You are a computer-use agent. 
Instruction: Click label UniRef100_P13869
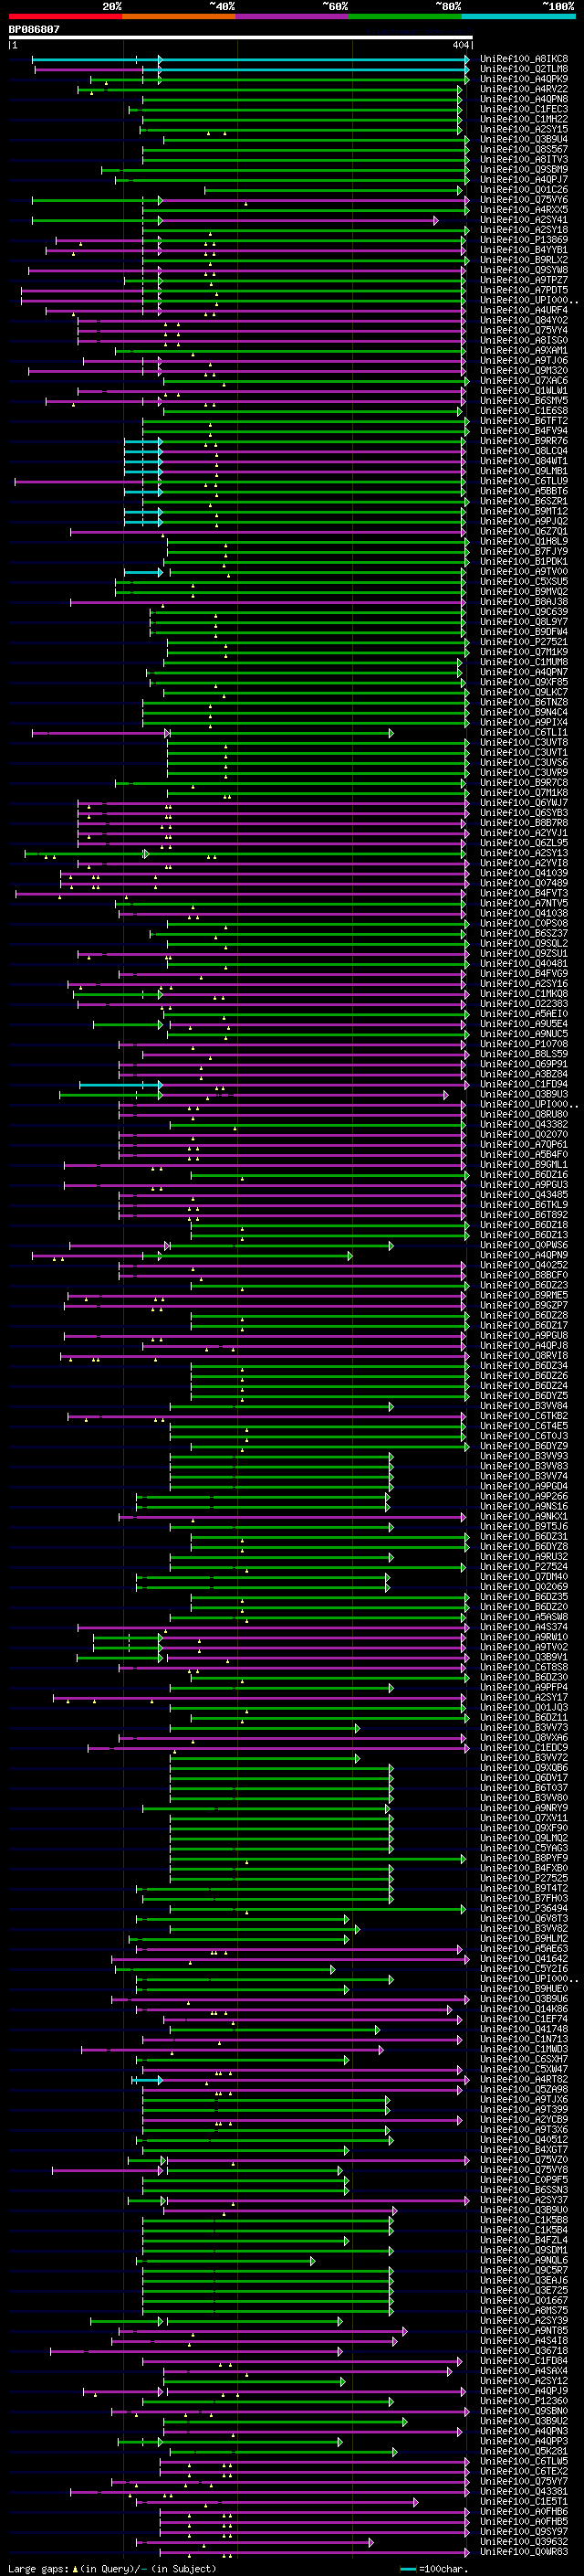[x=523, y=240]
